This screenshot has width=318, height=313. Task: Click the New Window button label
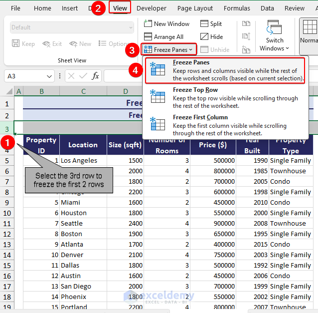pos(171,24)
